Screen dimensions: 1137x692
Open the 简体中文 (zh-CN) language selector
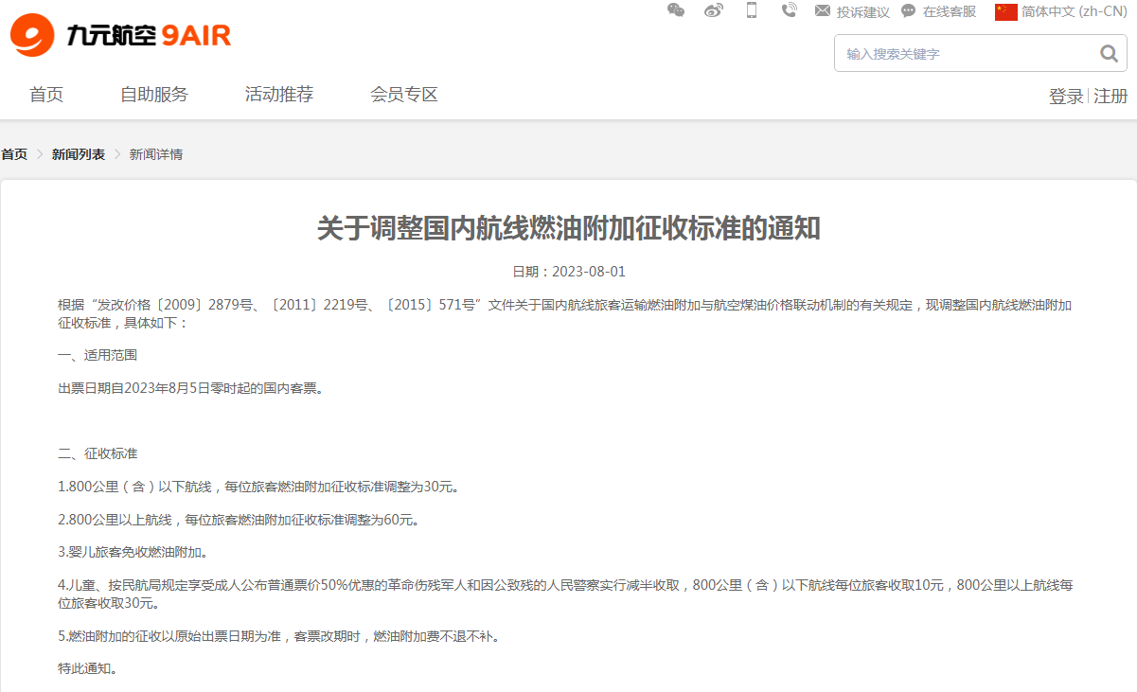1074,11
